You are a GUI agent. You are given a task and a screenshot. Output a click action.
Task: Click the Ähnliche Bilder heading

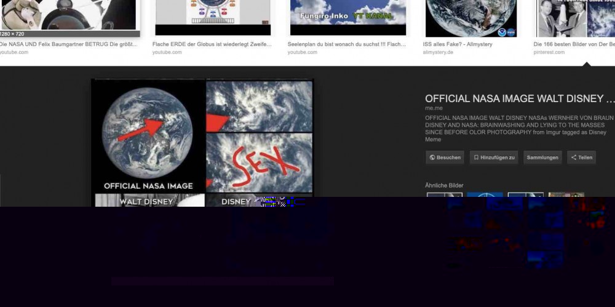[x=445, y=185]
